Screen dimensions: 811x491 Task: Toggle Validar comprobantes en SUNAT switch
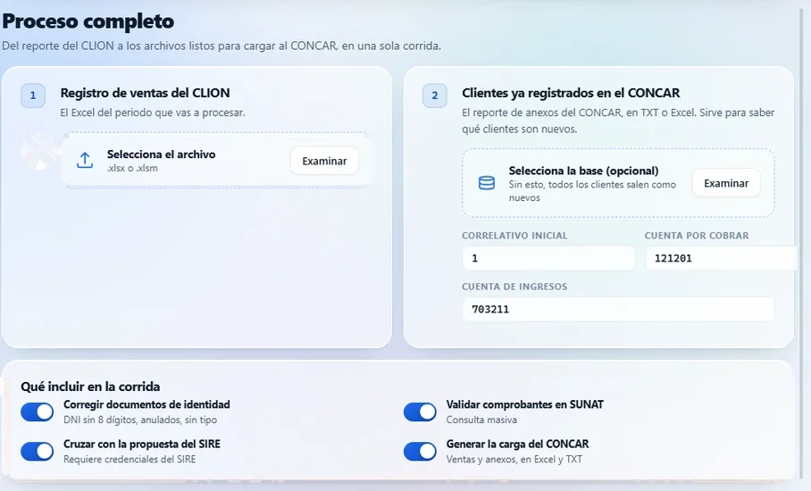pos(420,412)
